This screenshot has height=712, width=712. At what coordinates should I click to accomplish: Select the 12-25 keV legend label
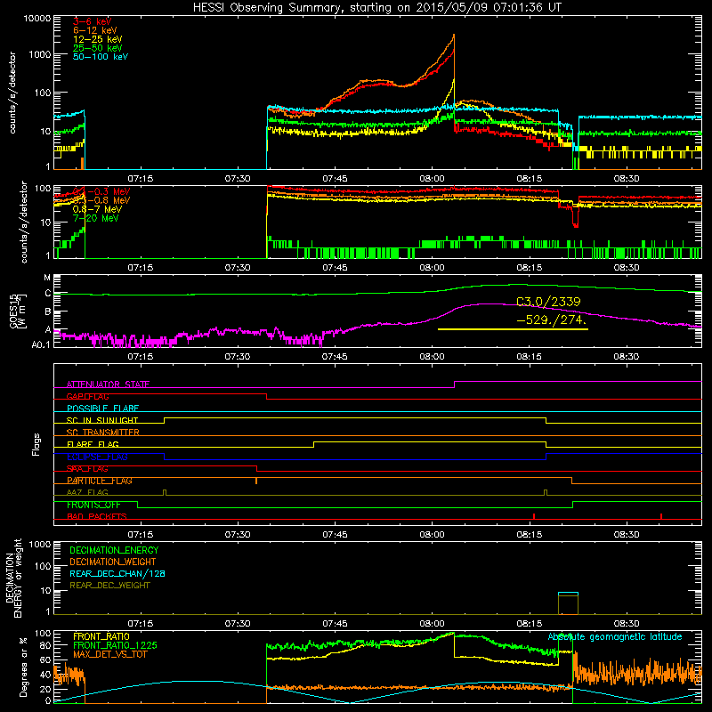[x=98, y=39]
